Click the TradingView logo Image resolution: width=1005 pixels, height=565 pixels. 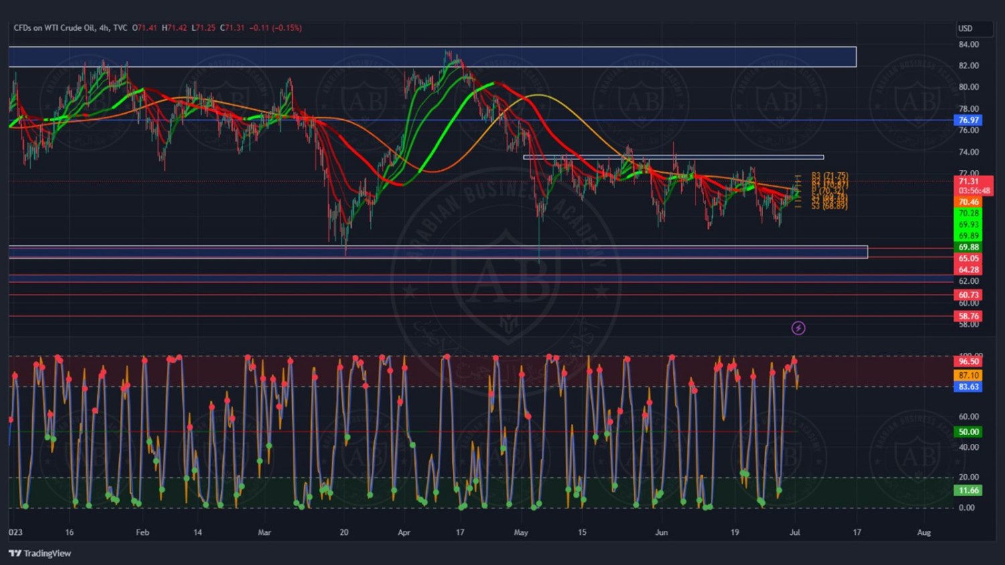point(40,554)
